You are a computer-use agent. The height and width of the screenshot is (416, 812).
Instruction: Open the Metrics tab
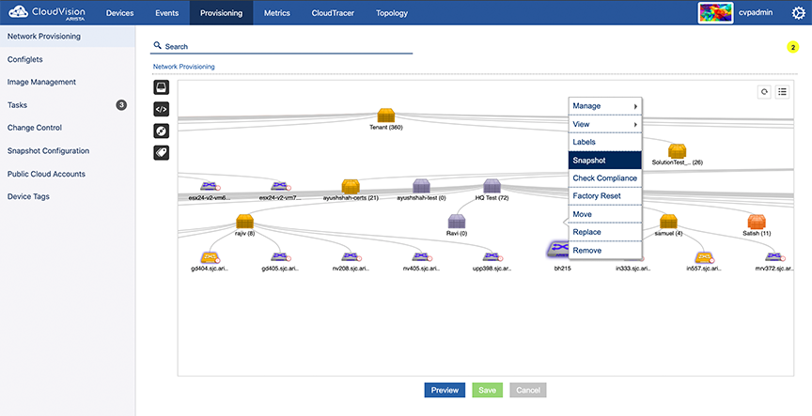[277, 13]
